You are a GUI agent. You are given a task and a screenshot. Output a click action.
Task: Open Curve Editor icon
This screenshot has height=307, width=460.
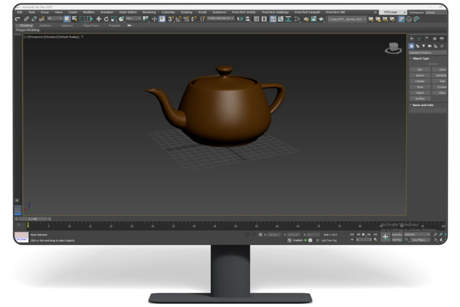tap(281, 19)
